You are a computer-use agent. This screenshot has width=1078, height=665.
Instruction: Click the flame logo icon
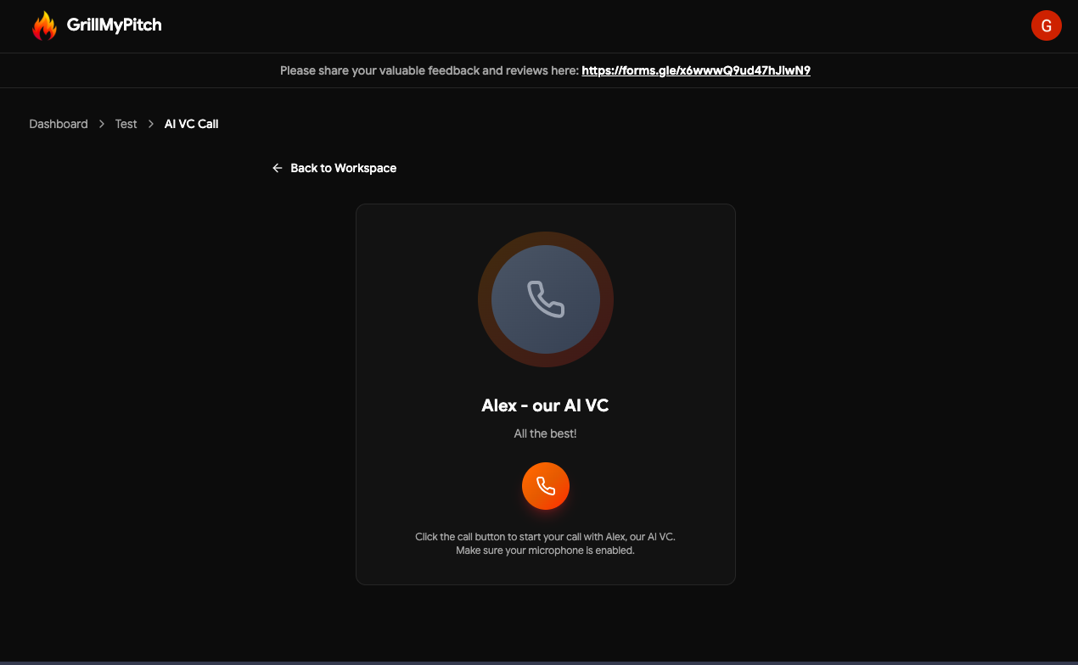(x=44, y=25)
